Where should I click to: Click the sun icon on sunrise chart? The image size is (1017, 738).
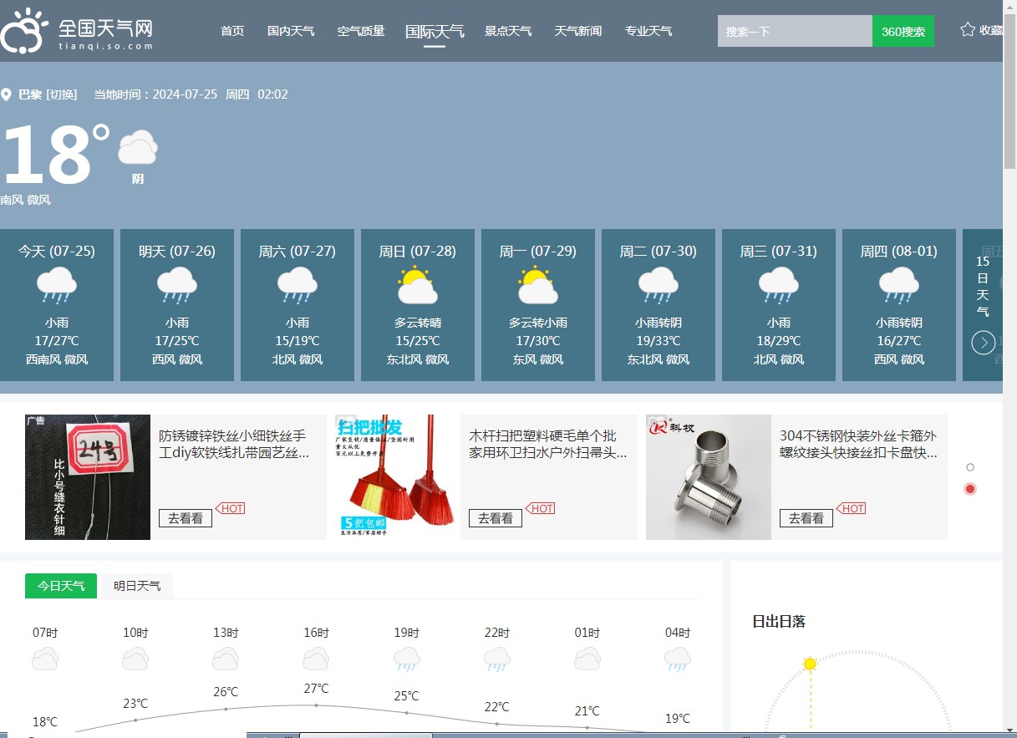[x=809, y=664]
